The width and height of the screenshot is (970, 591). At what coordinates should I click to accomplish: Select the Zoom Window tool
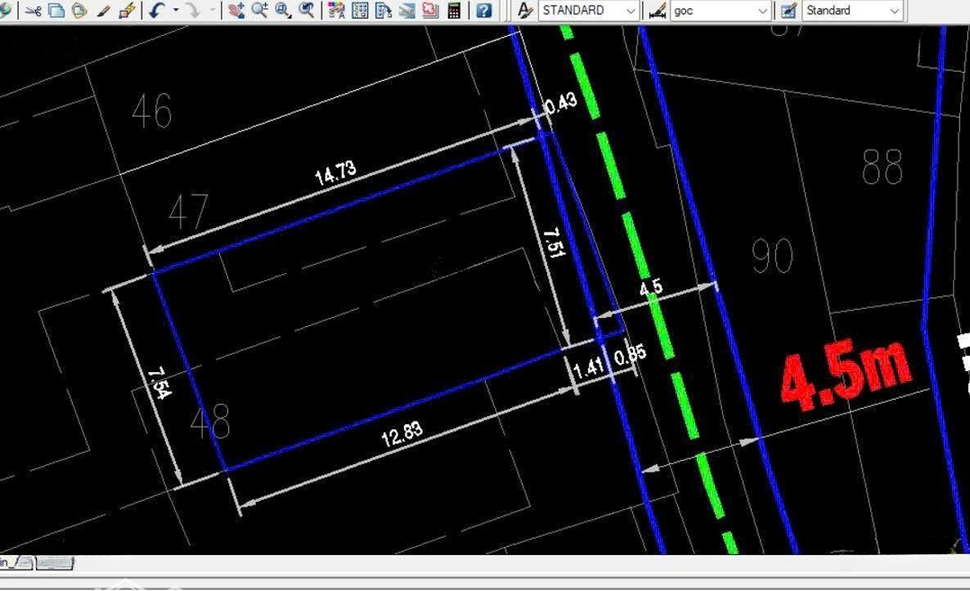[283, 11]
